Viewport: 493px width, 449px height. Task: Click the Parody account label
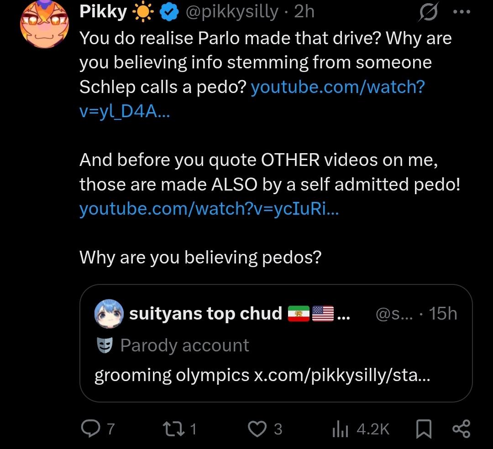[x=184, y=346]
